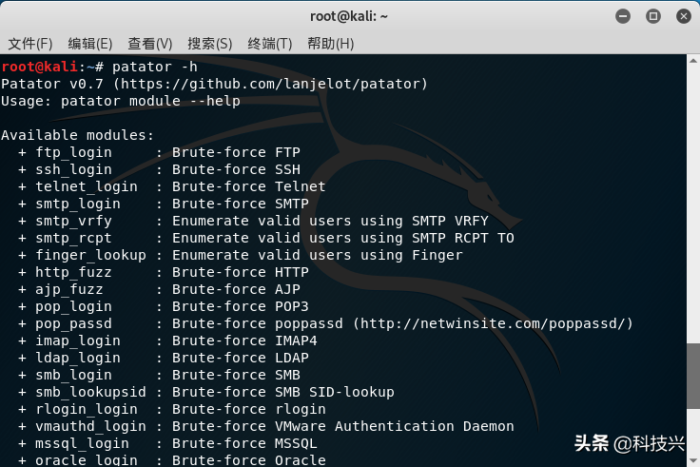Maximize the root@kali terminal window

[x=652, y=15]
